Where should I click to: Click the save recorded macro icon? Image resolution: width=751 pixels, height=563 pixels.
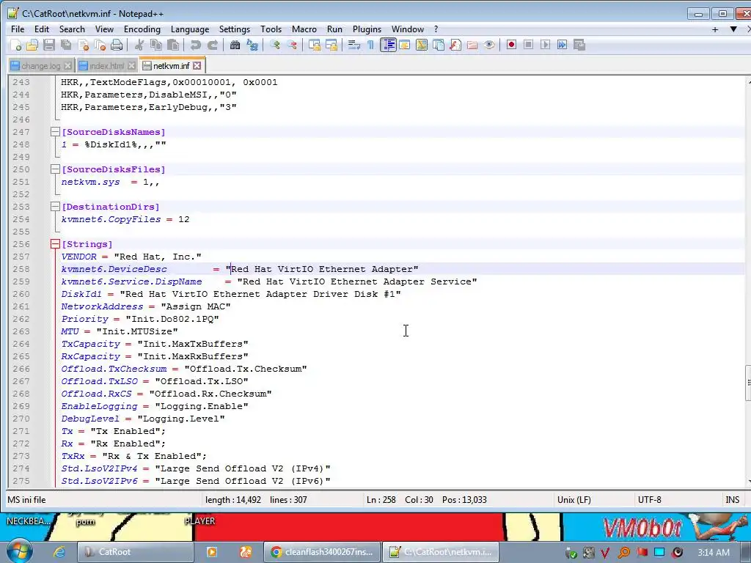579,45
